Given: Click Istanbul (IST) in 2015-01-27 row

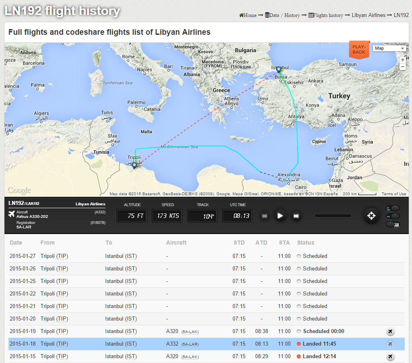Looking at the screenshot, I should tap(121, 256).
